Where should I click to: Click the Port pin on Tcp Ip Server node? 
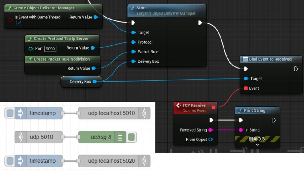point(31,48)
